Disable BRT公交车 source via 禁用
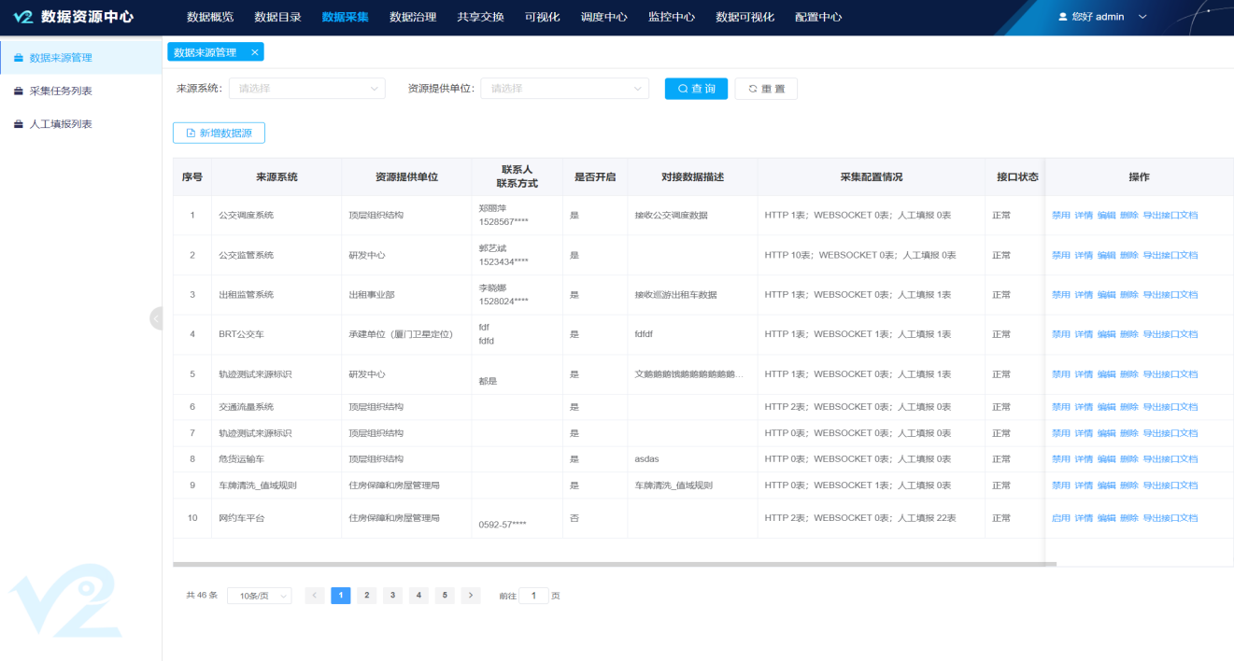 1060,334
